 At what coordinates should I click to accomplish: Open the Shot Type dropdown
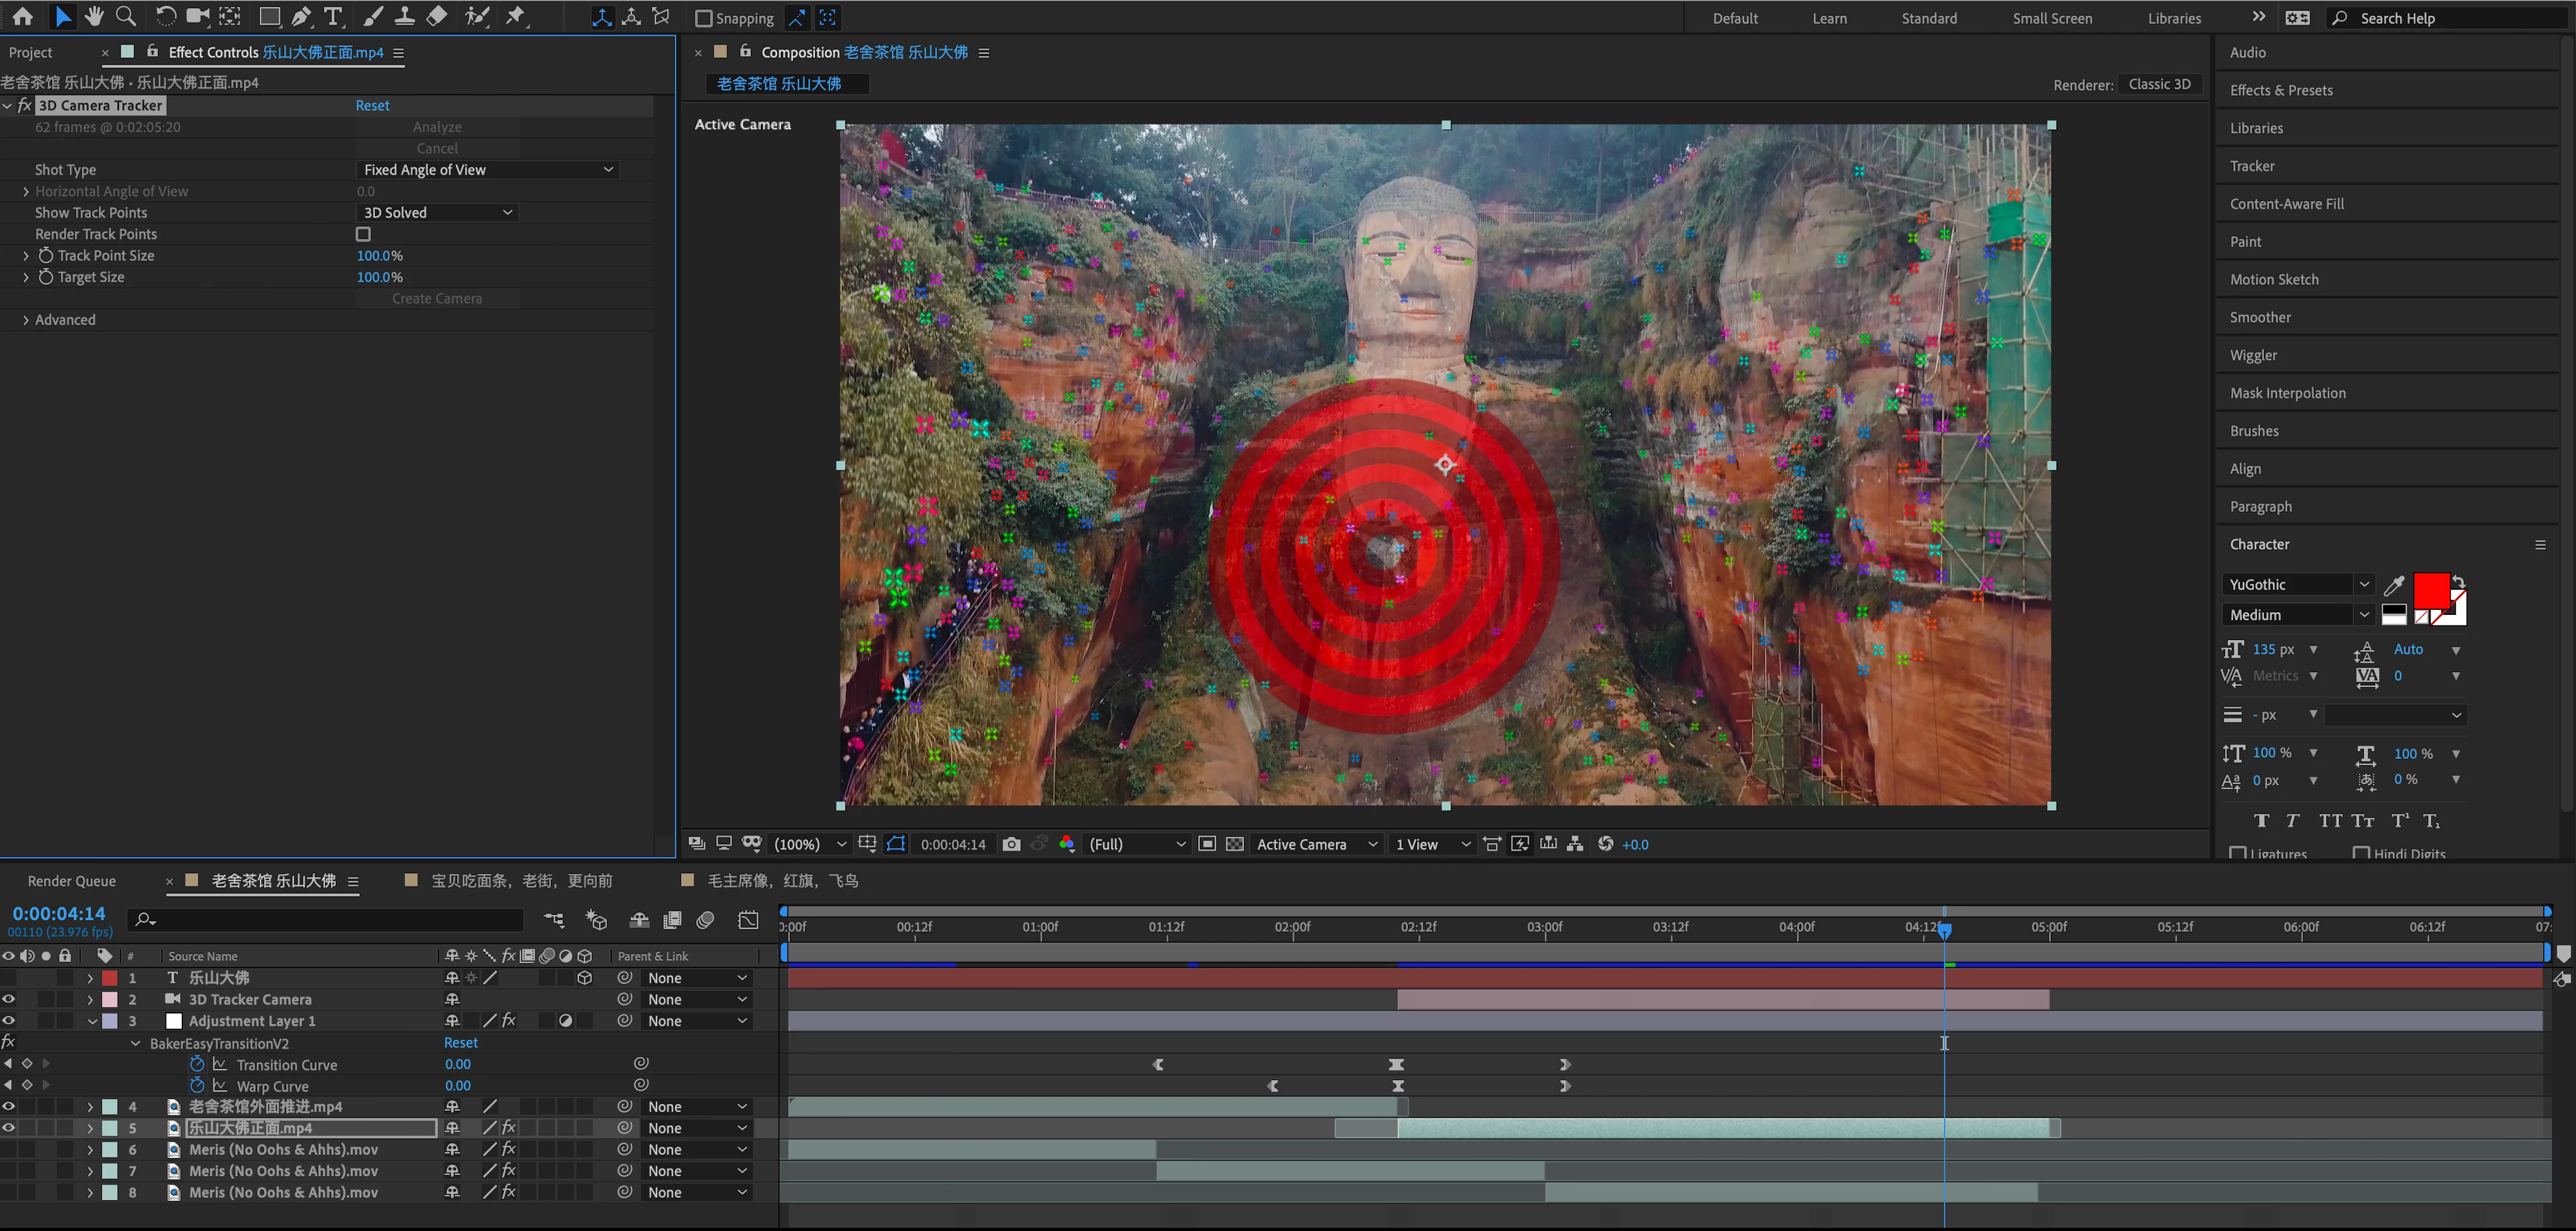click(x=488, y=170)
